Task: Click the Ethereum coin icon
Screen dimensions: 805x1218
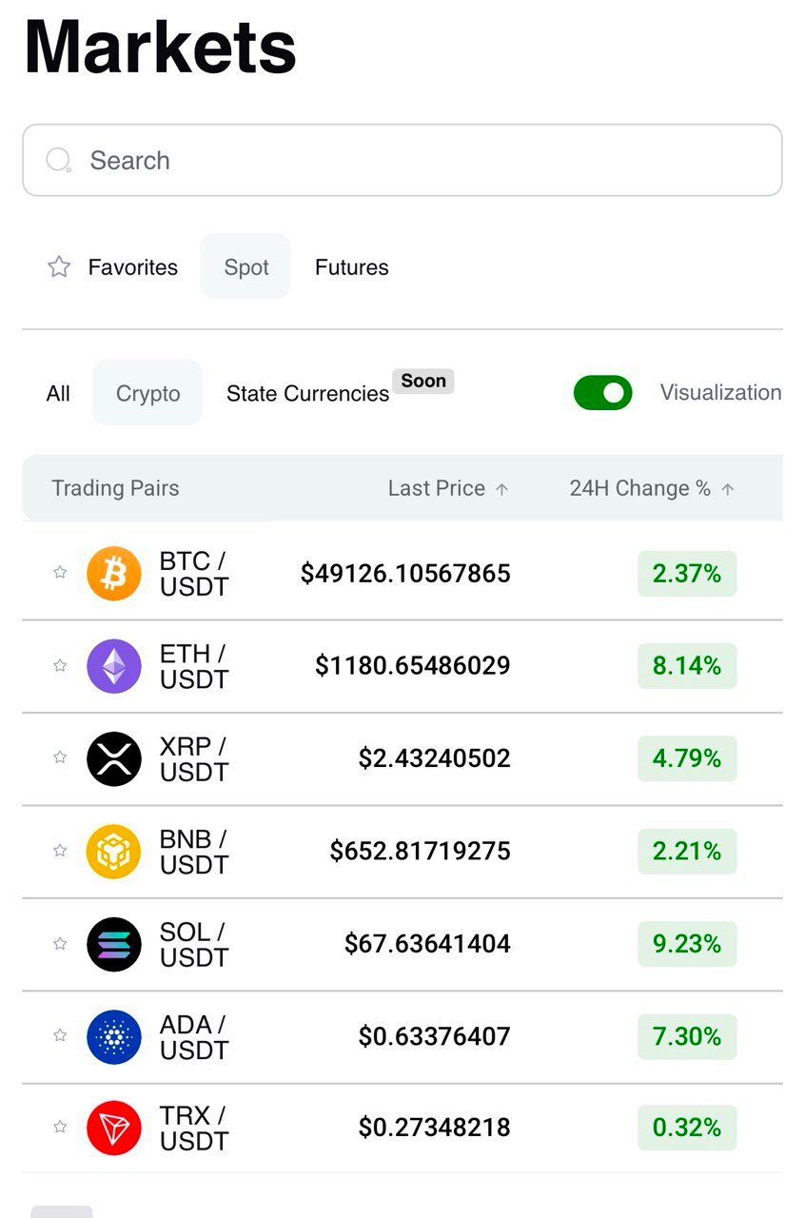Action: (x=114, y=666)
